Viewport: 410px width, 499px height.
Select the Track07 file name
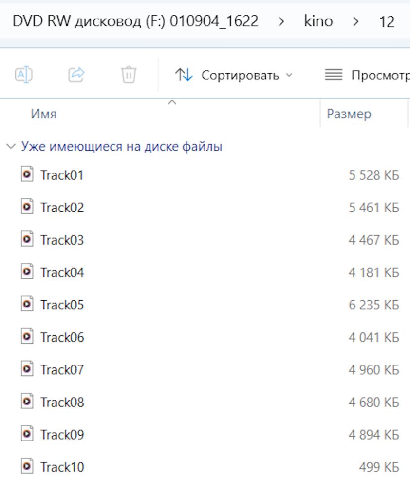tap(62, 370)
